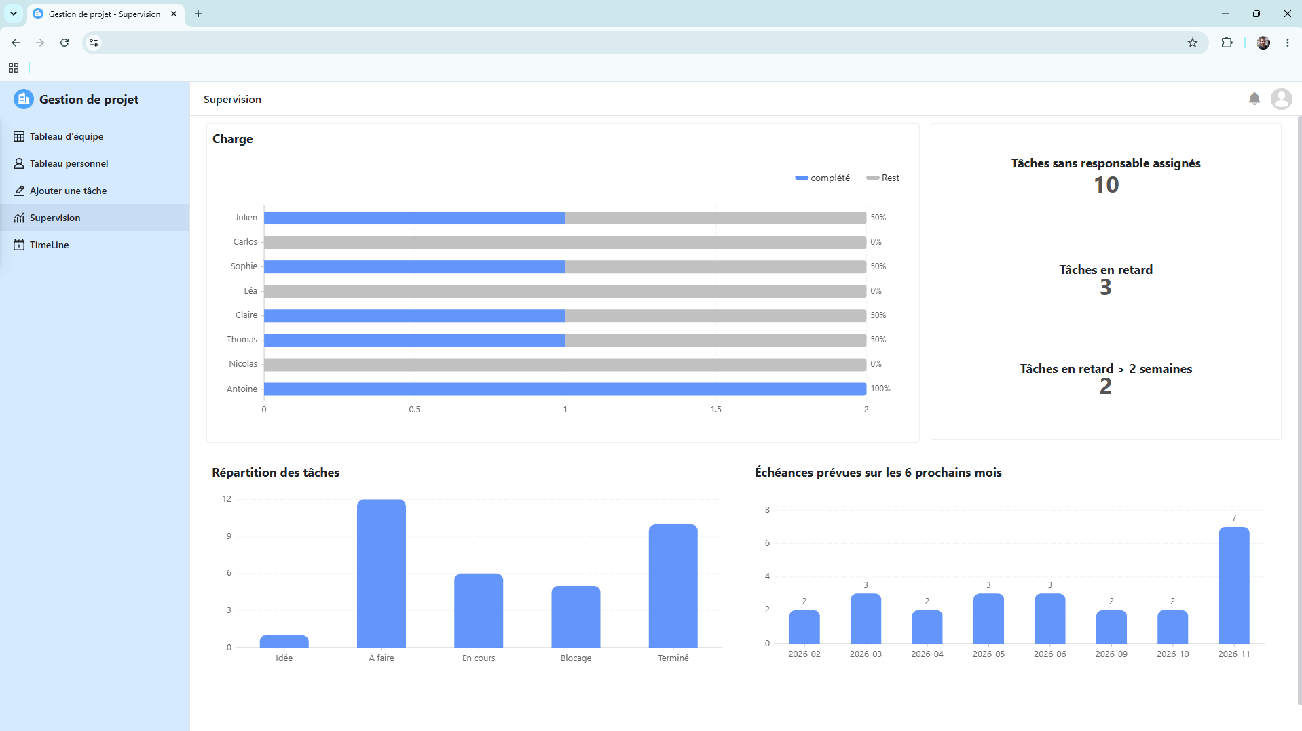Click the Idée bar in Répartition chart
The height and width of the screenshot is (731, 1302).
point(284,641)
